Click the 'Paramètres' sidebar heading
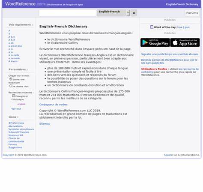This screenshot has width=203, height=192. [x=18, y=69]
